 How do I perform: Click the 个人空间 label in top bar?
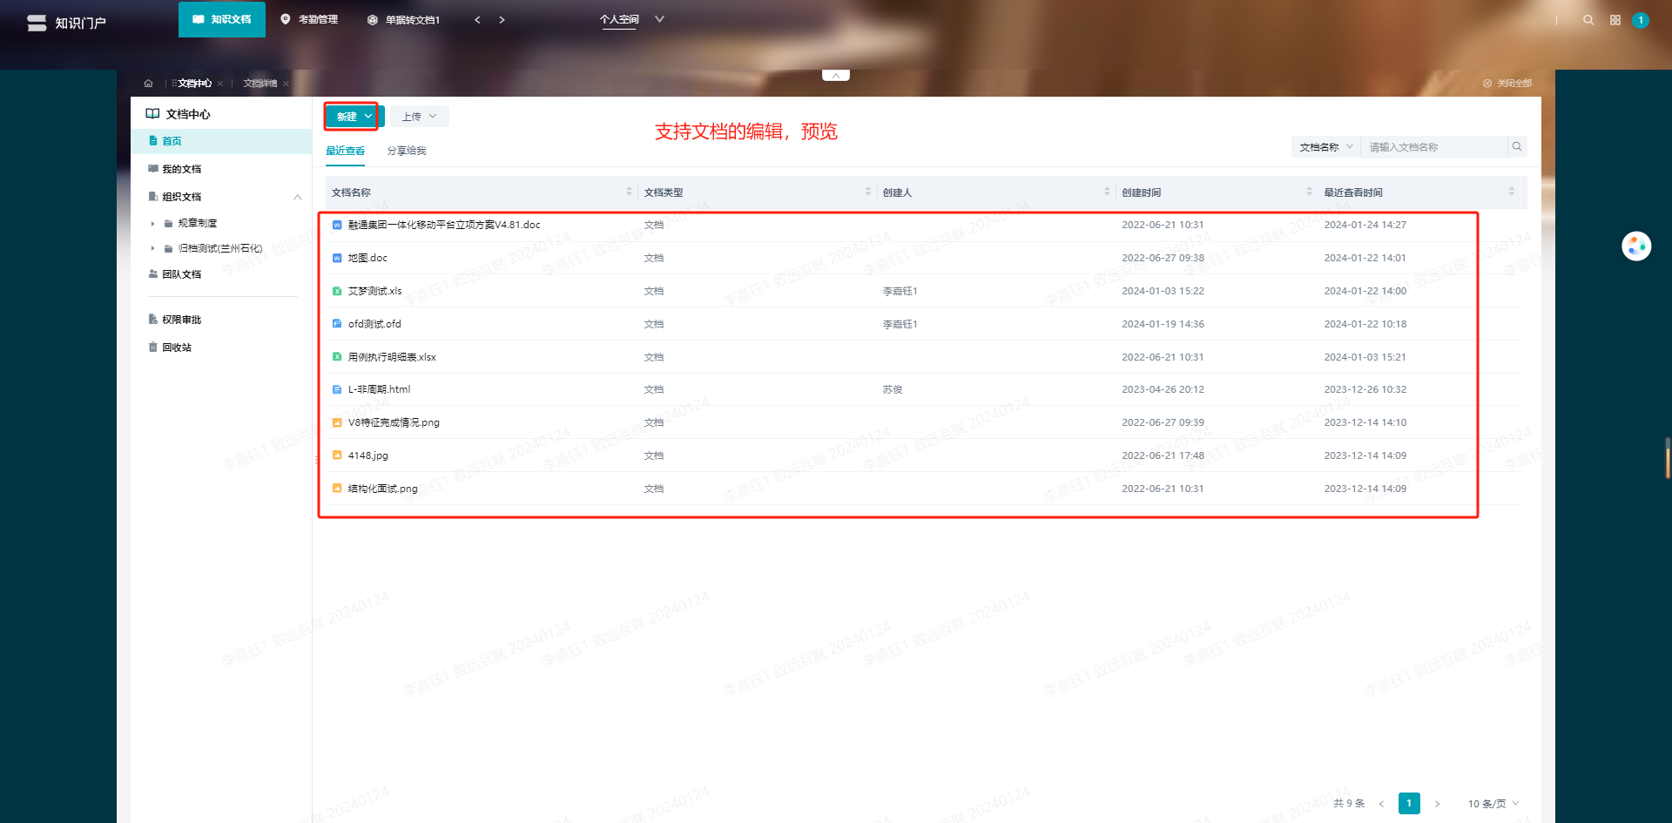[x=619, y=19]
